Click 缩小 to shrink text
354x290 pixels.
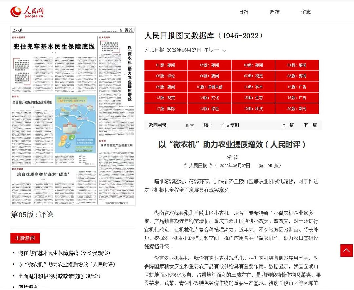(208, 125)
